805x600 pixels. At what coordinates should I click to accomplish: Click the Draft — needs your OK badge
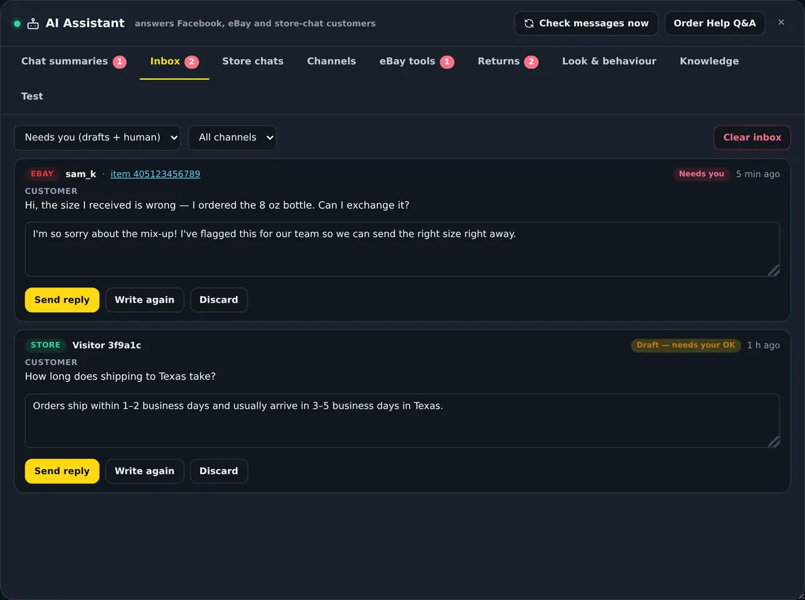(x=686, y=346)
